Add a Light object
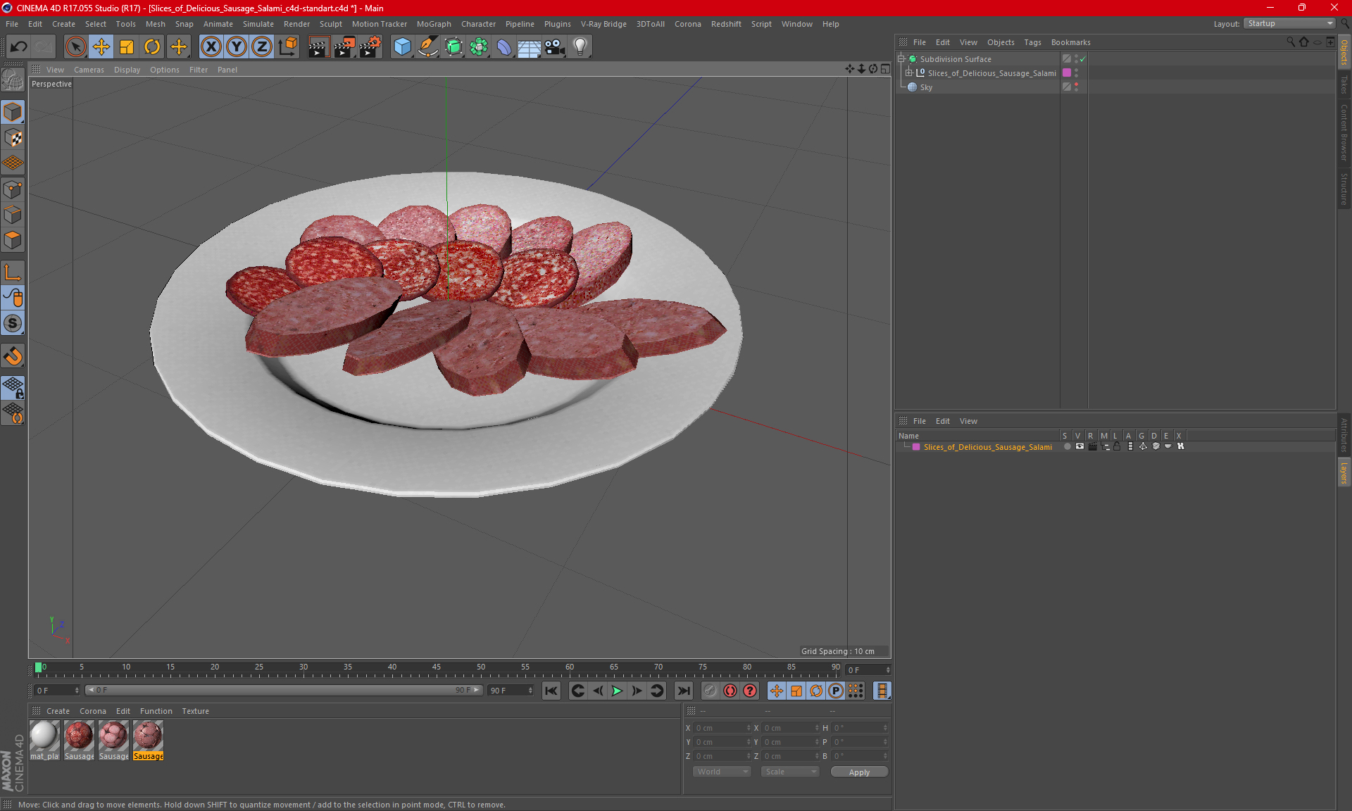The height and width of the screenshot is (811, 1352). [580, 47]
